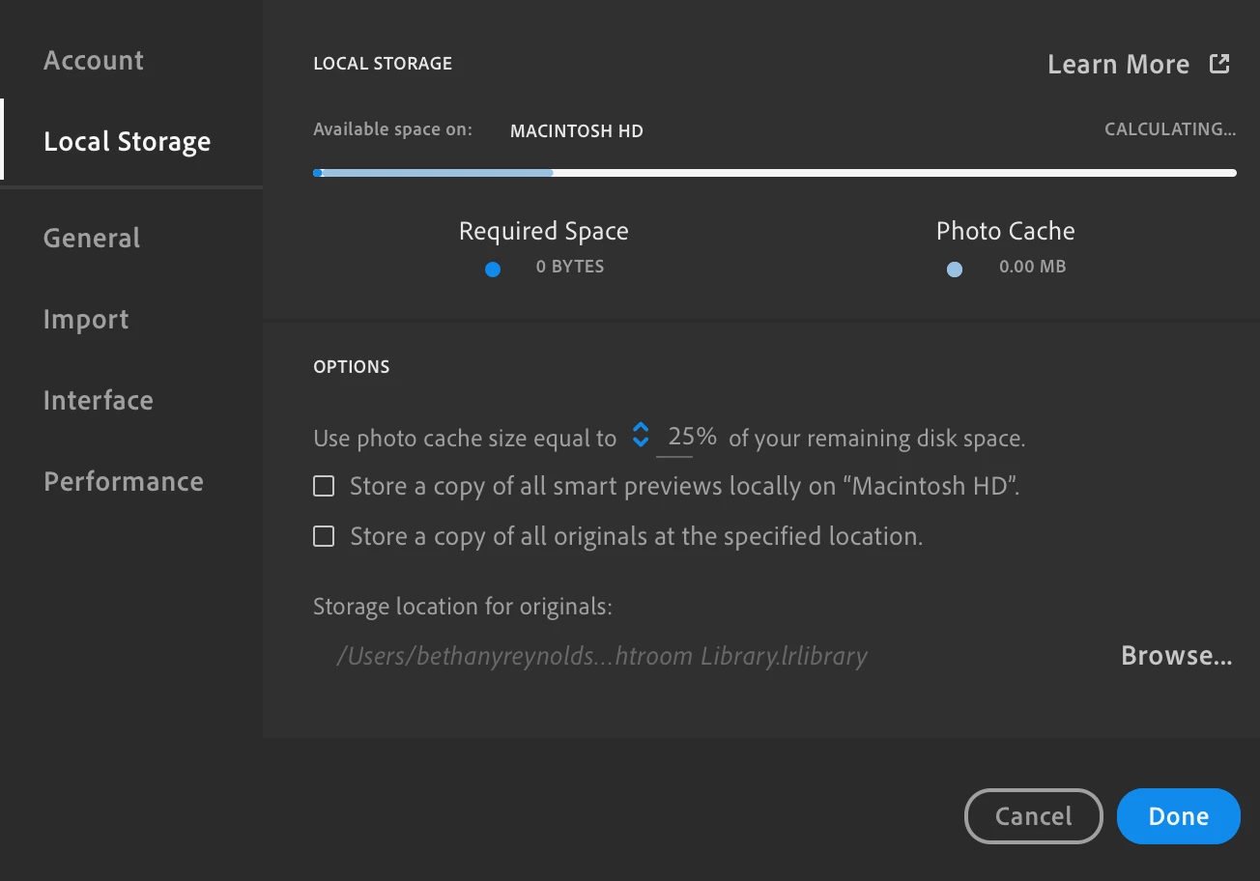The image size is (1260, 881).
Task: Open the Import preferences tab
Action: (86, 319)
